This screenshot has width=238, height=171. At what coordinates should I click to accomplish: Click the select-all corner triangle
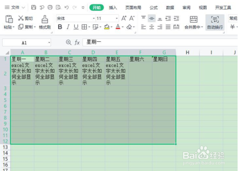[x=7, y=53]
